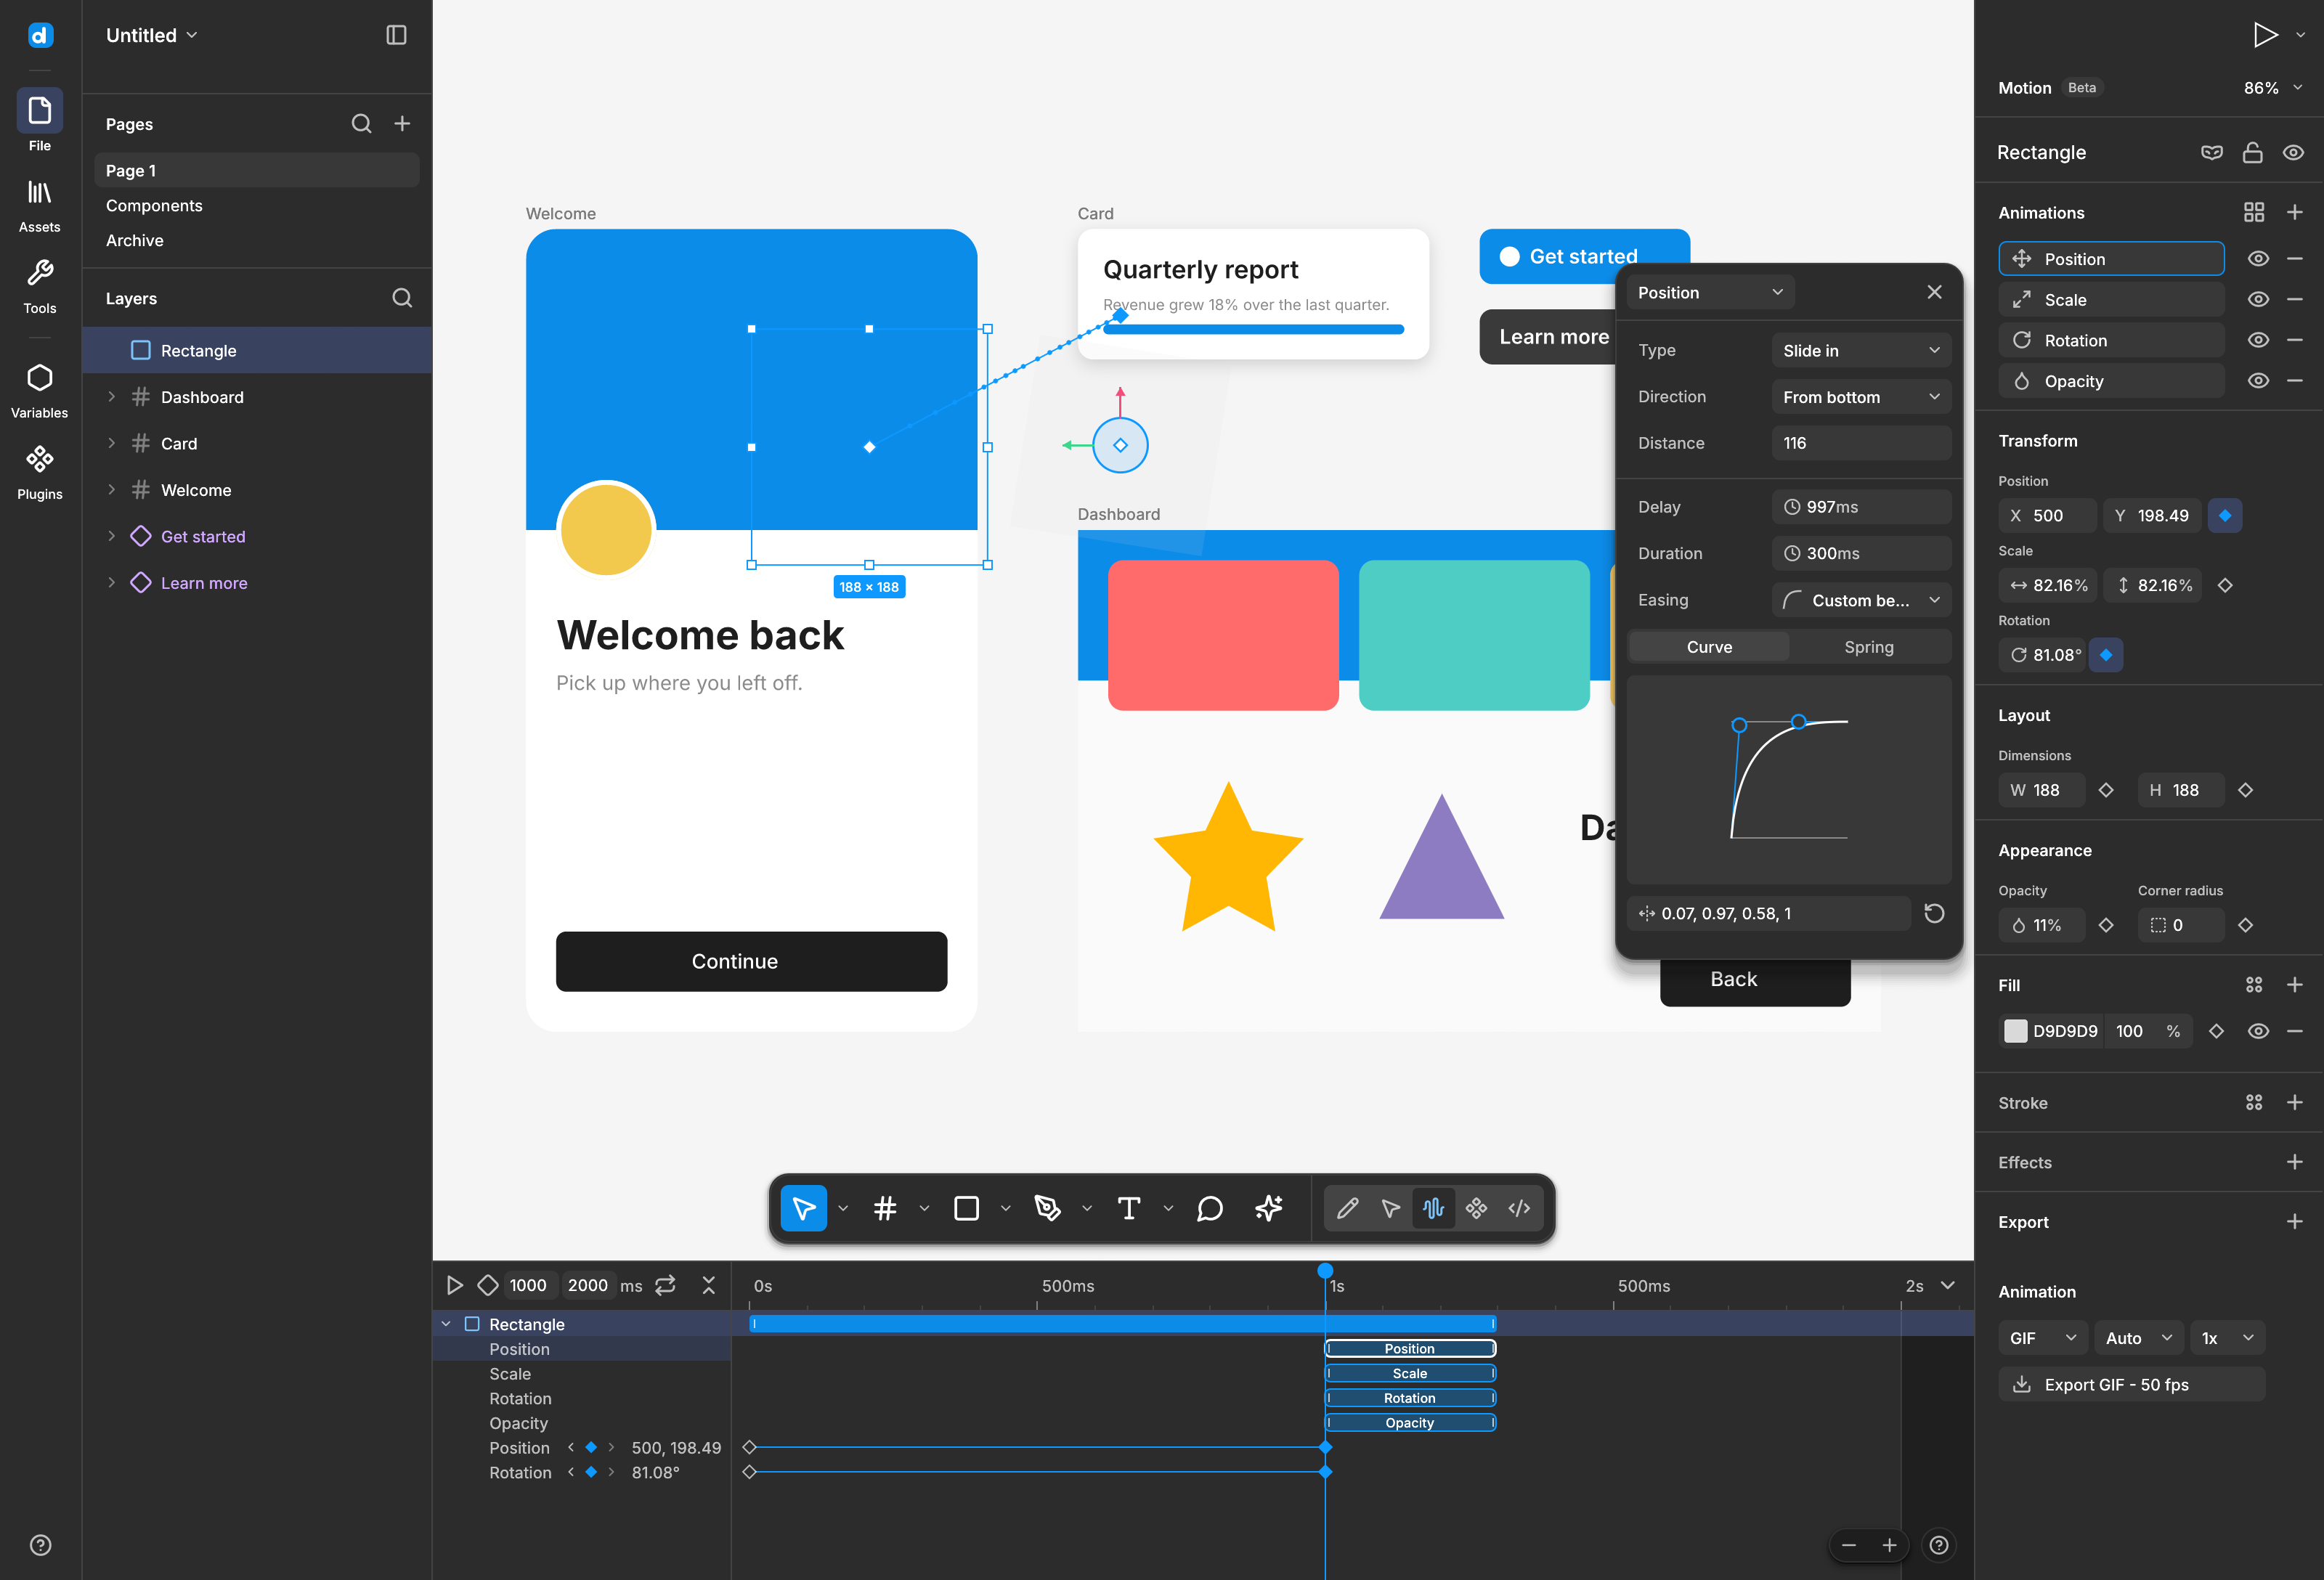Hide the Rotation animation

[x=2257, y=340]
